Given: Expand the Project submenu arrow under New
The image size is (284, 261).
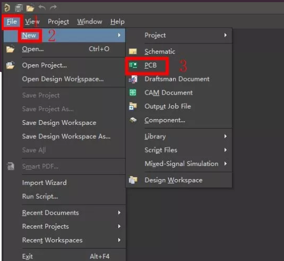Looking at the screenshot, I should (x=226, y=35).
